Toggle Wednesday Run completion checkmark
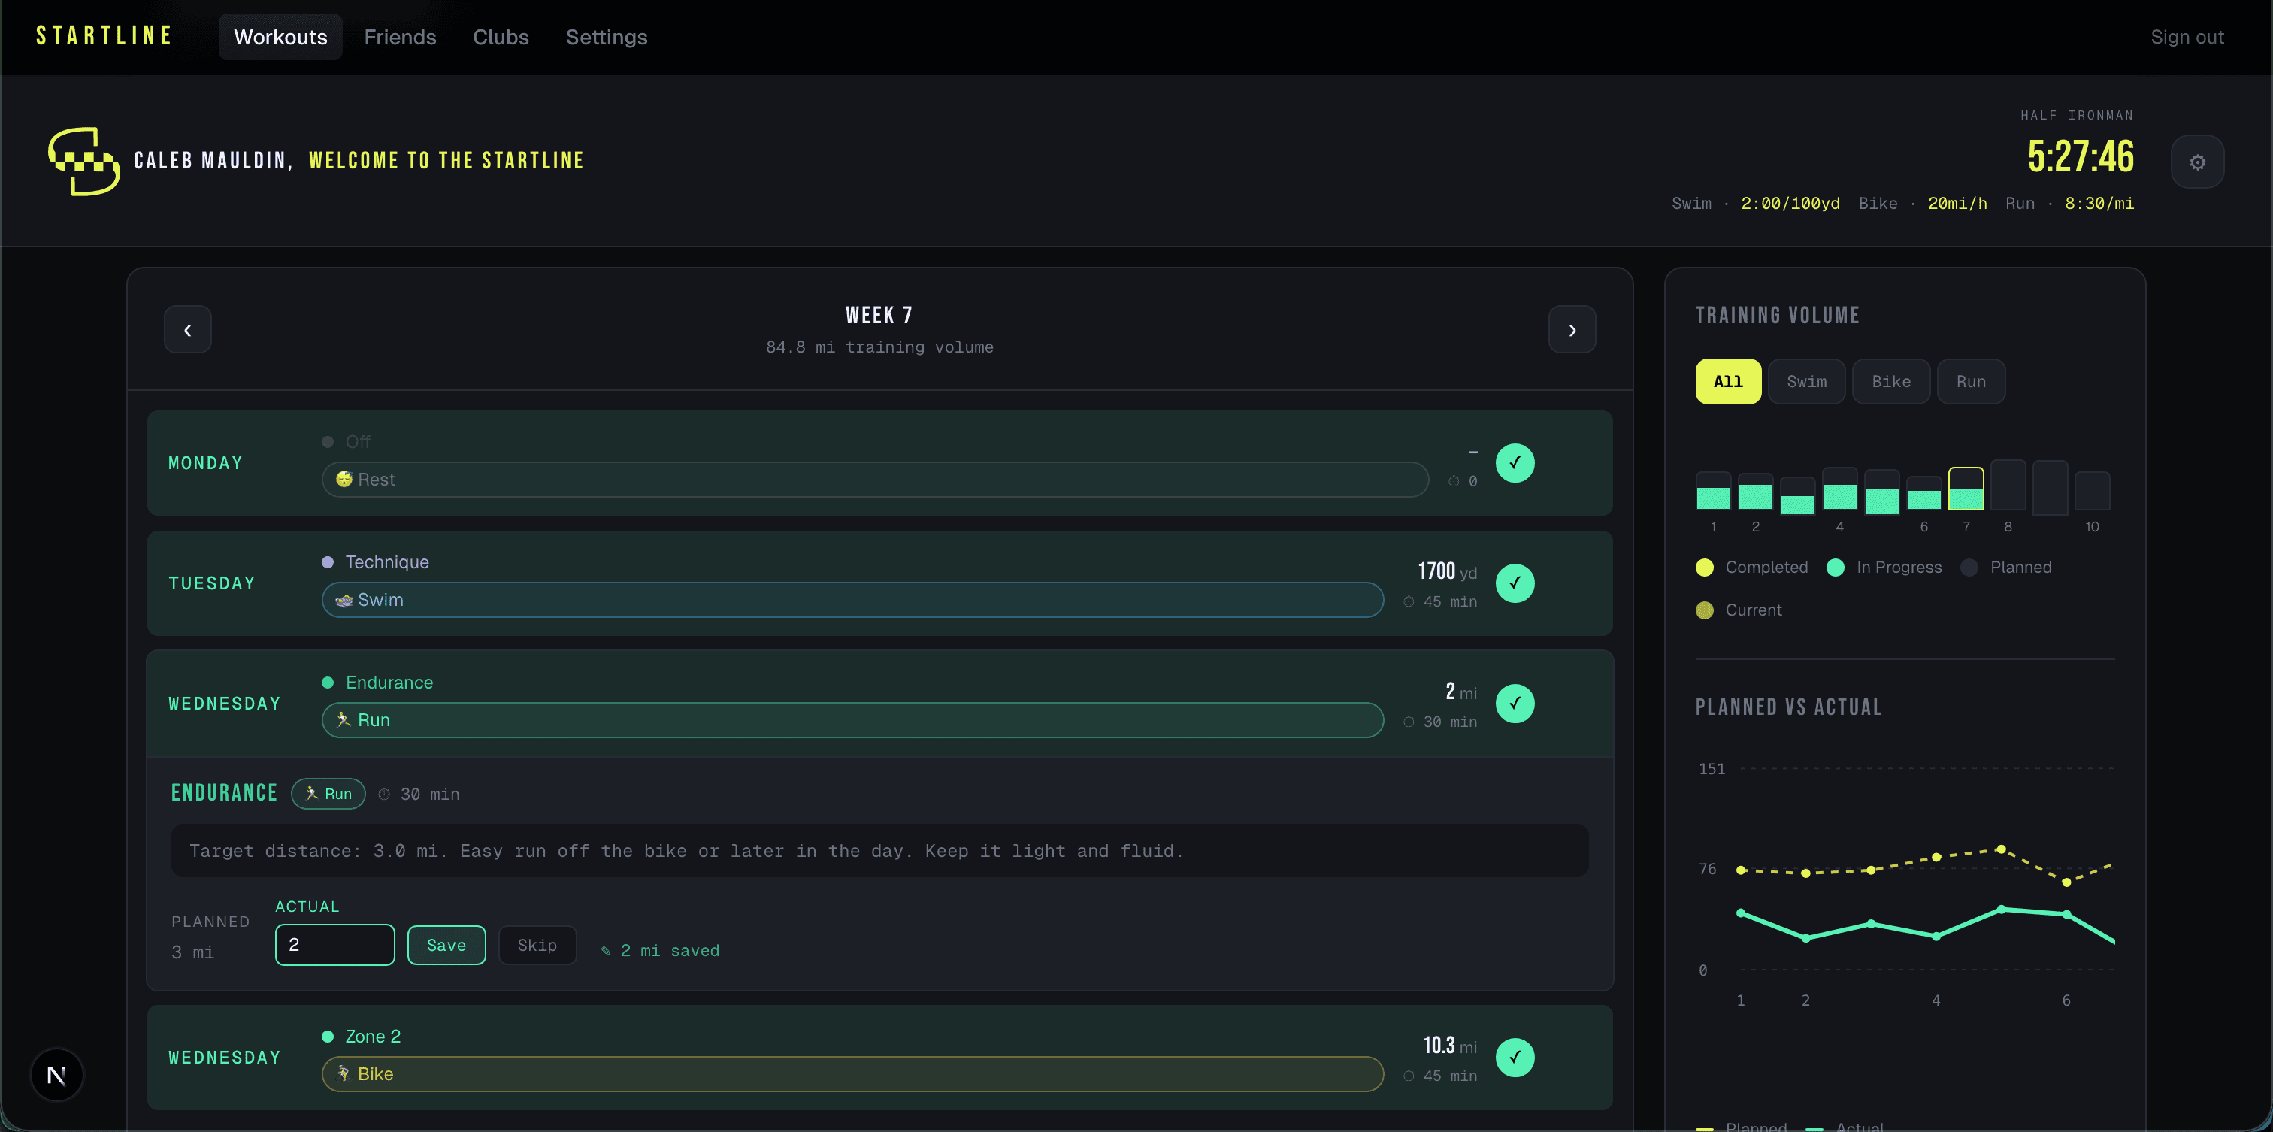 click(x=1515, y=704)
